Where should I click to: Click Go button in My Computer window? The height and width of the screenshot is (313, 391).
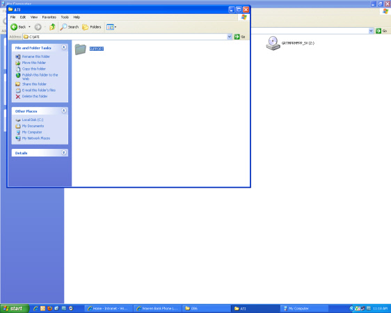381,31
